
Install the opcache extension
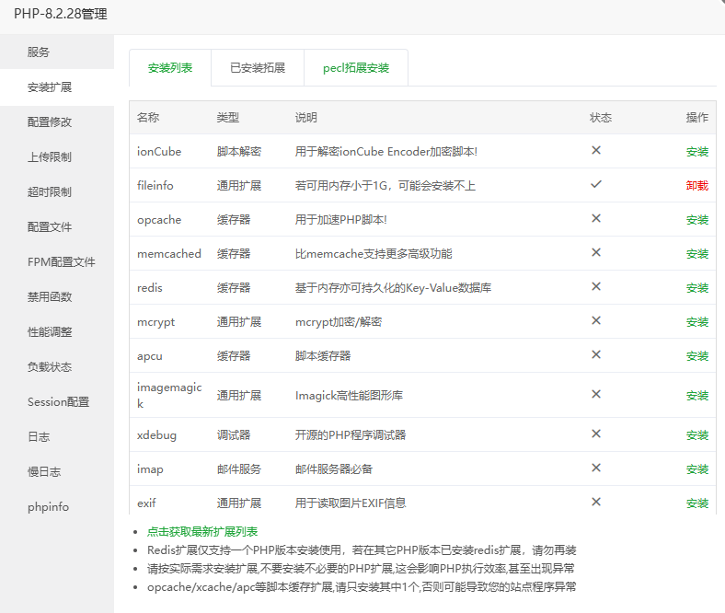696,220
